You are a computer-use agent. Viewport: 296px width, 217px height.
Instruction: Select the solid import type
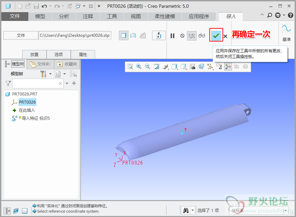point(124,35)
